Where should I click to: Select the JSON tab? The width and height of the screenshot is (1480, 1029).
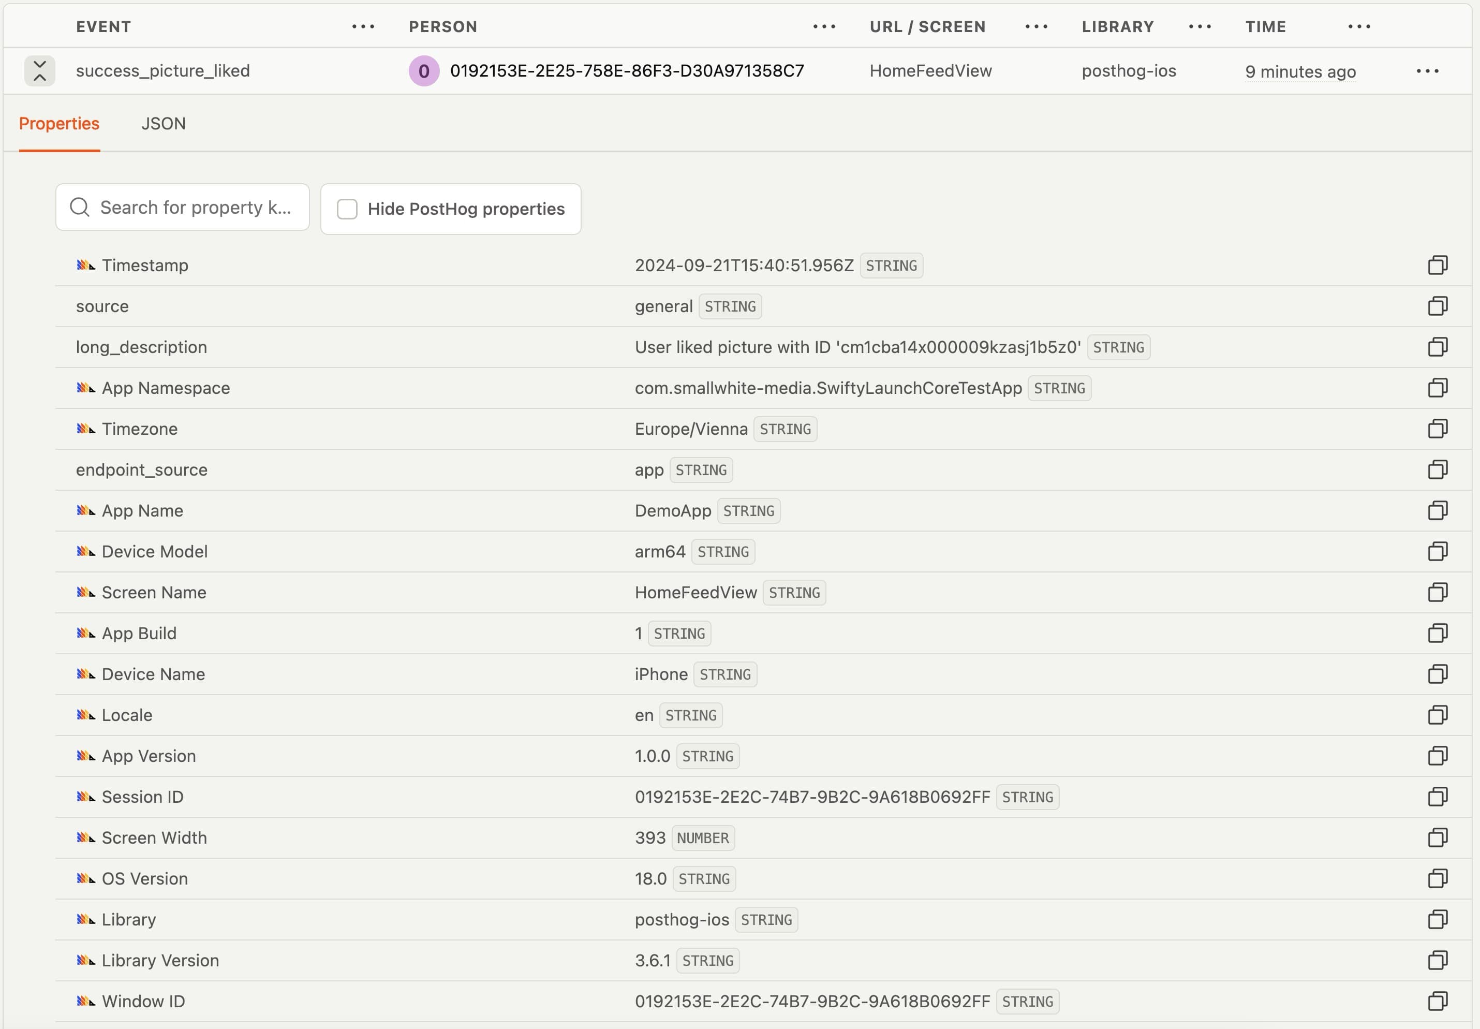[163, 124]
